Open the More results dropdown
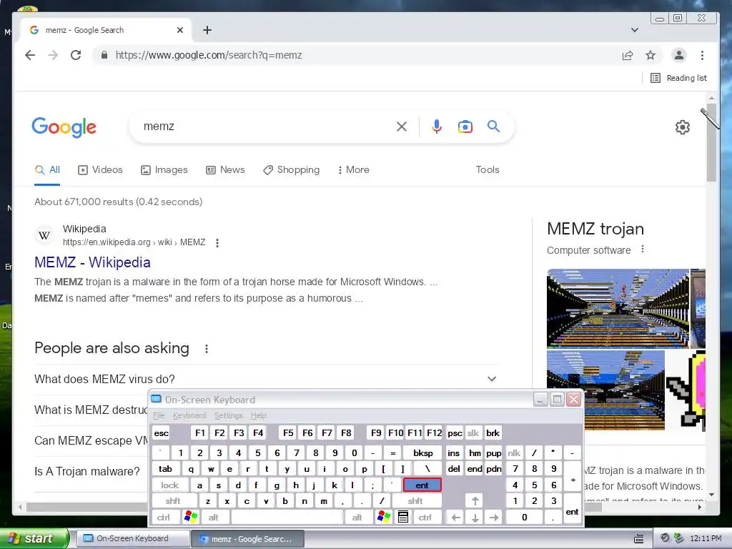 353,170
